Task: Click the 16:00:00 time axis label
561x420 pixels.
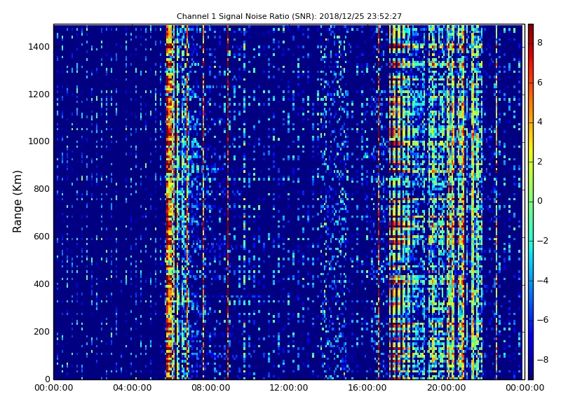Action: 367,388
